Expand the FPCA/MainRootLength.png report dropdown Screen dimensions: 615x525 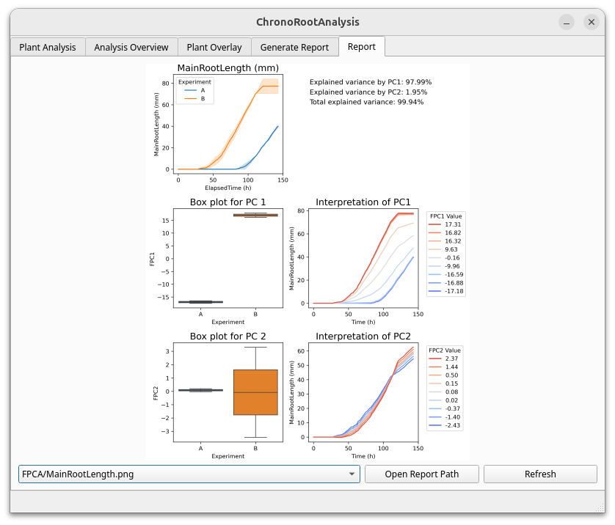click(351, 474)
